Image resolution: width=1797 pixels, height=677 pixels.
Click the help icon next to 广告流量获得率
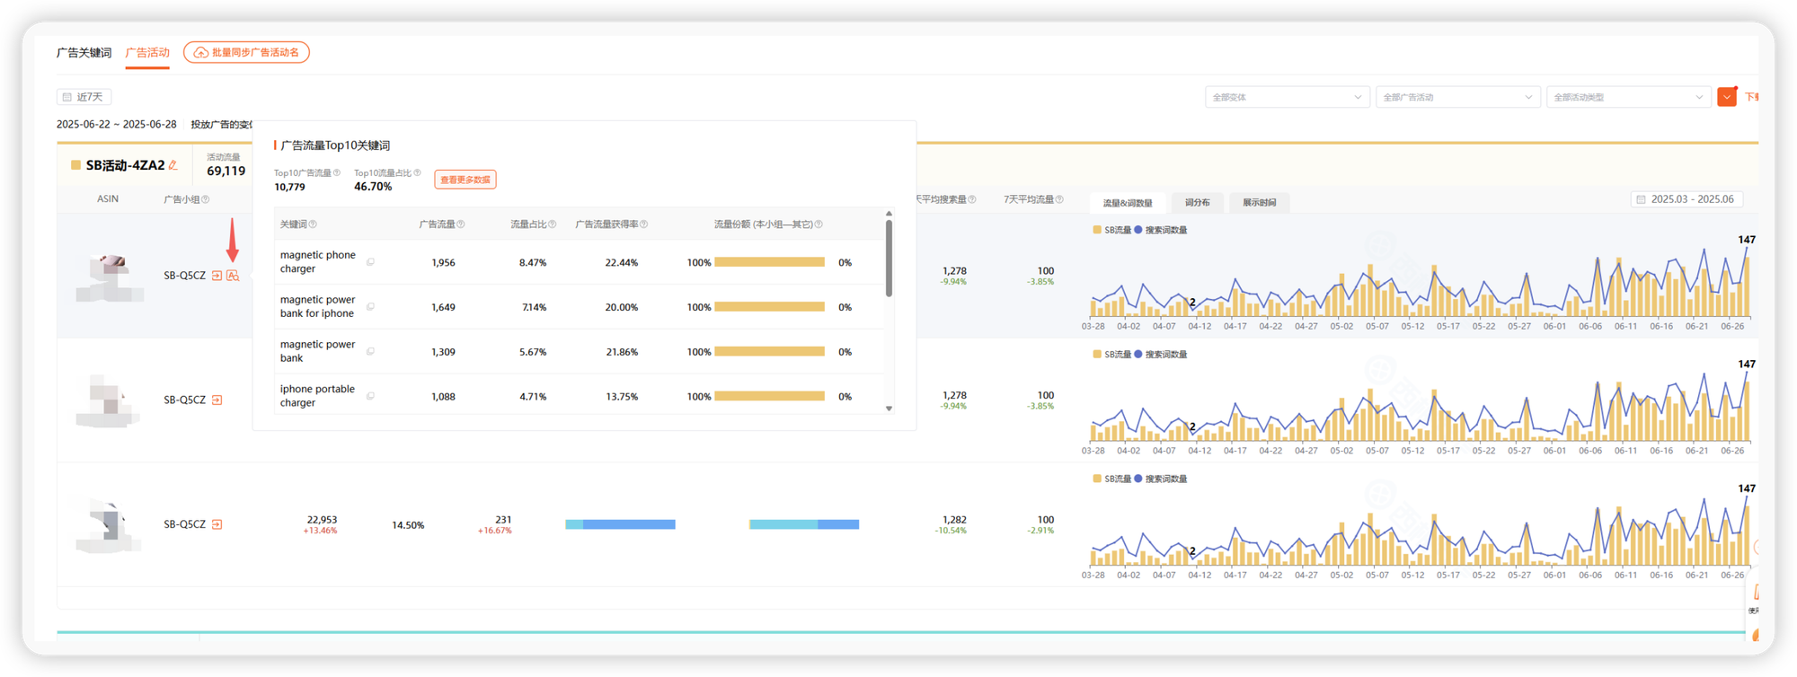pos(643,224)
